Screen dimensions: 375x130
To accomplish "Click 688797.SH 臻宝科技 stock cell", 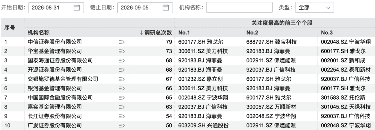I will point(272,42).
